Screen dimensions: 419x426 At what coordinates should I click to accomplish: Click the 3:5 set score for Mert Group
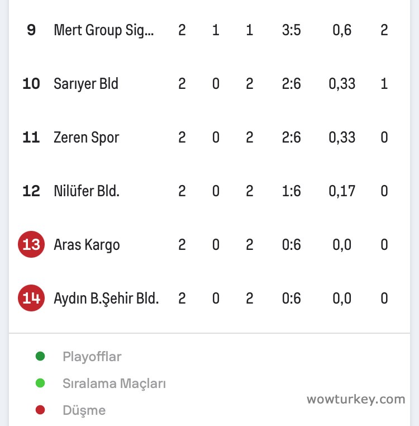tap(292, 30)
